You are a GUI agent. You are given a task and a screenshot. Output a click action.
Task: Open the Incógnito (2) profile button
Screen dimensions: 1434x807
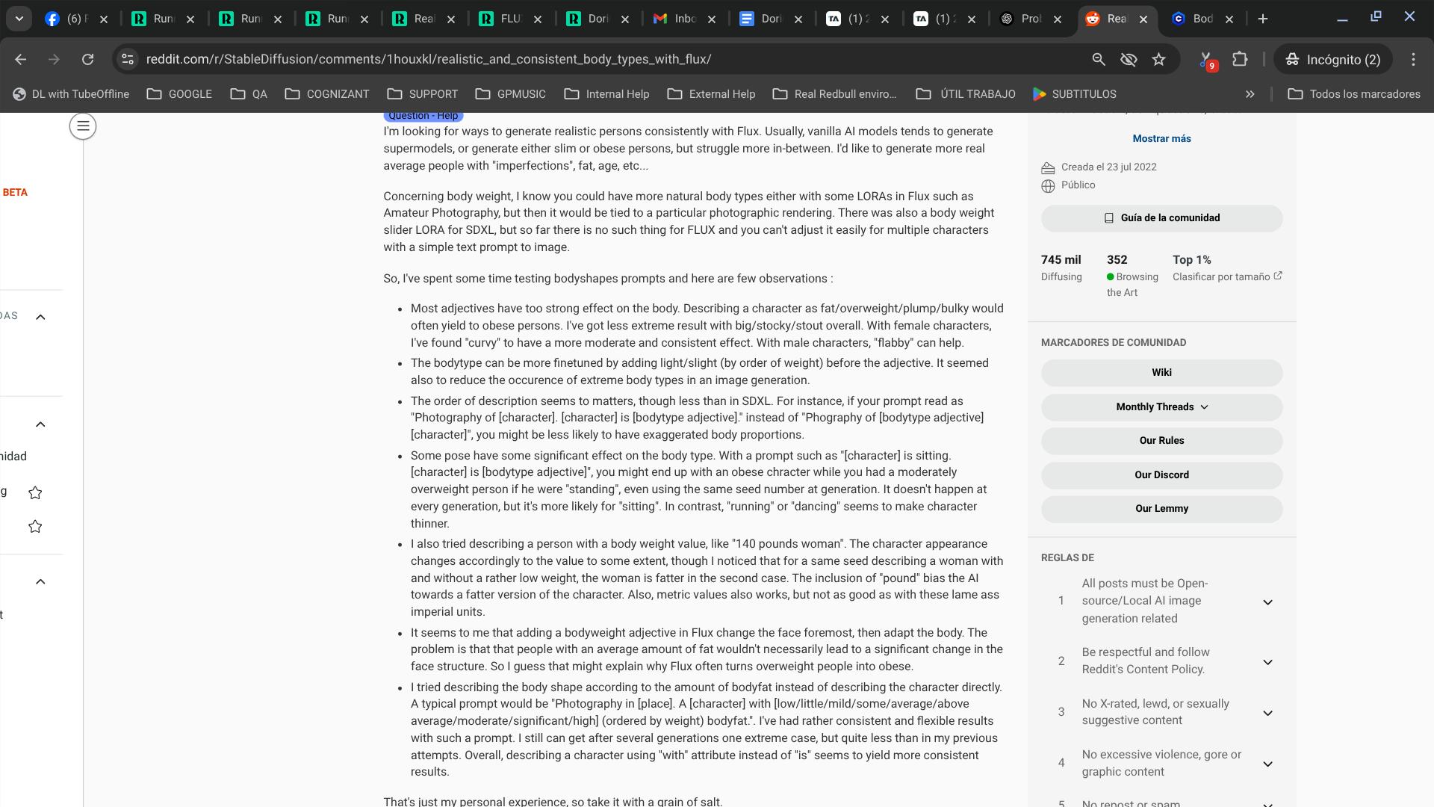pos(1333,59)
